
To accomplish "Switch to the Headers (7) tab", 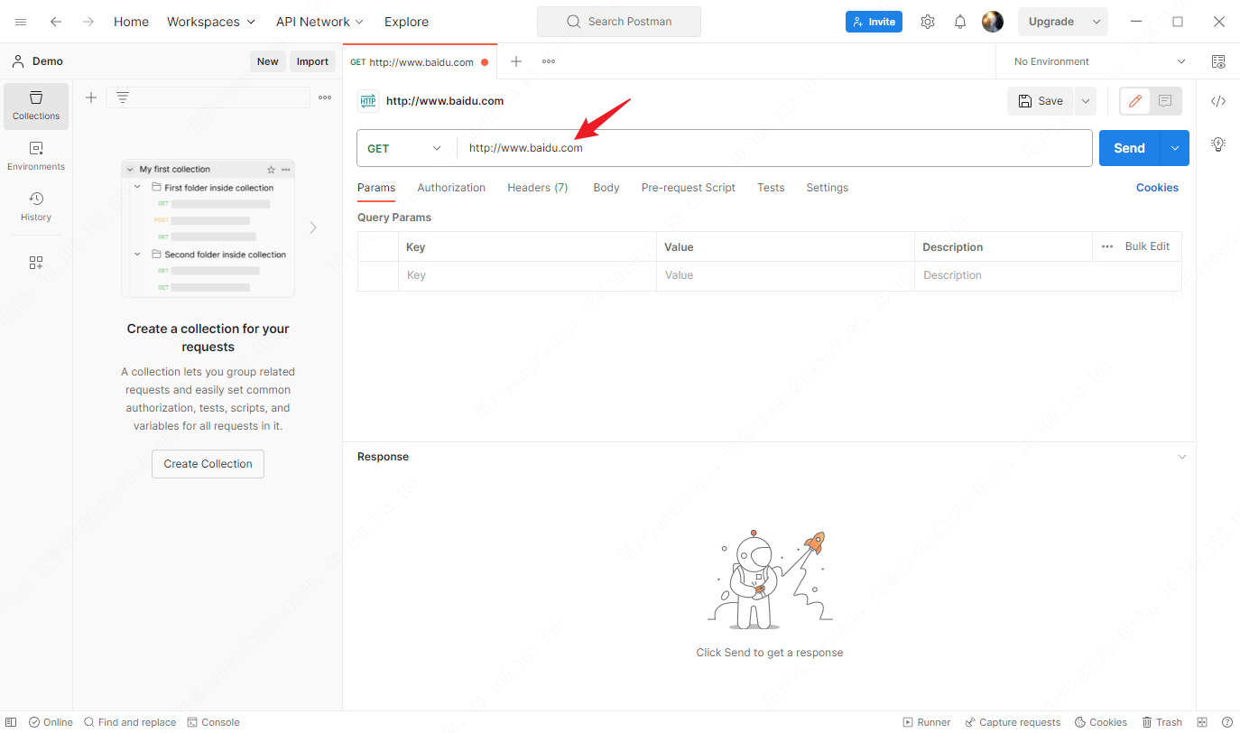I will tap(538, 188).
